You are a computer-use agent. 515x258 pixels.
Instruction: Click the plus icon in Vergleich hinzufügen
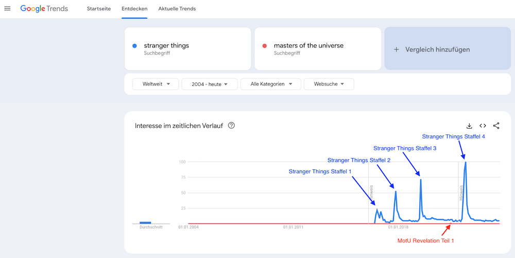[397, 49]
